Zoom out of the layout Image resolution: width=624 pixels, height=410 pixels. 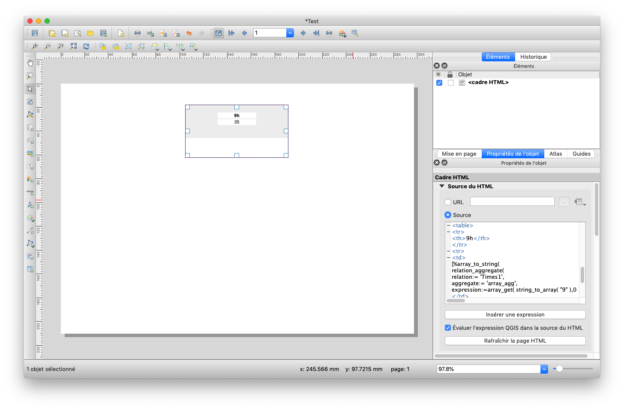coord(48,46)
